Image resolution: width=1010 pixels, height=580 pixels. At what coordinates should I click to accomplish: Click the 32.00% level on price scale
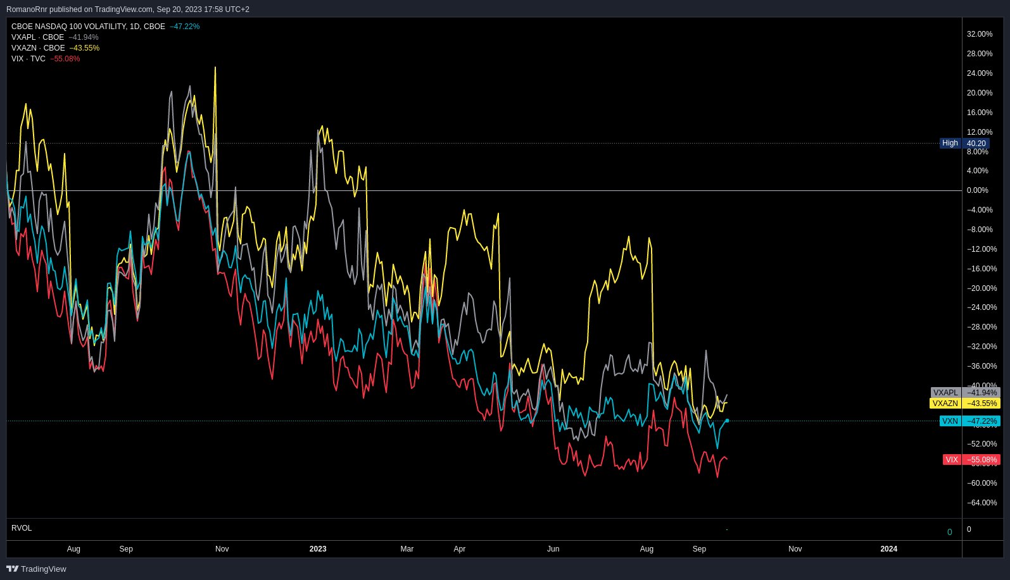pyautogui.click(x=980, y=34)
